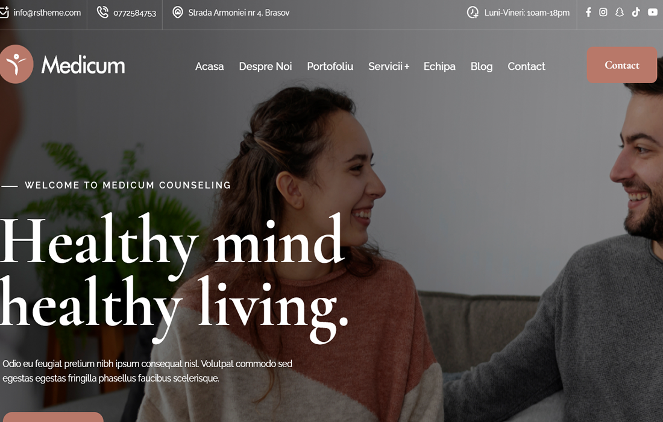Screen dimensions: 663x422
Task: Select Portofoliu in the navigation
Action: pyautogui.click(x=330, y=66)
